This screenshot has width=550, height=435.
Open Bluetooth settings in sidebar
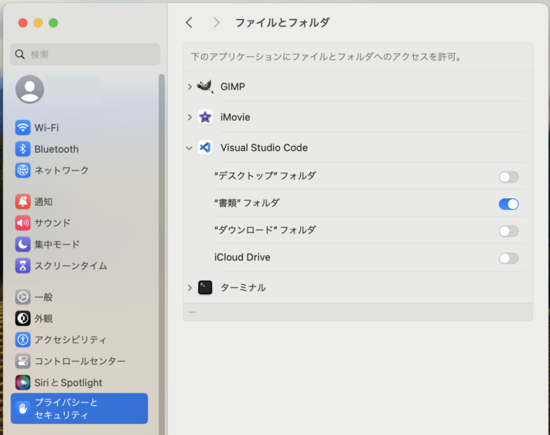pyautogui.click(x=56, y=149)
